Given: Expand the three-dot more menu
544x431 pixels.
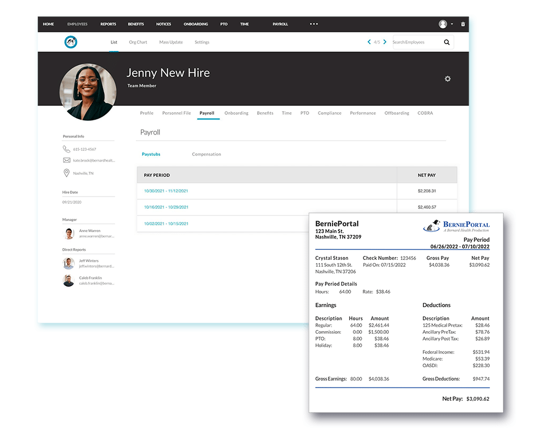Looking at the screenshot, I should coord(313,24).
